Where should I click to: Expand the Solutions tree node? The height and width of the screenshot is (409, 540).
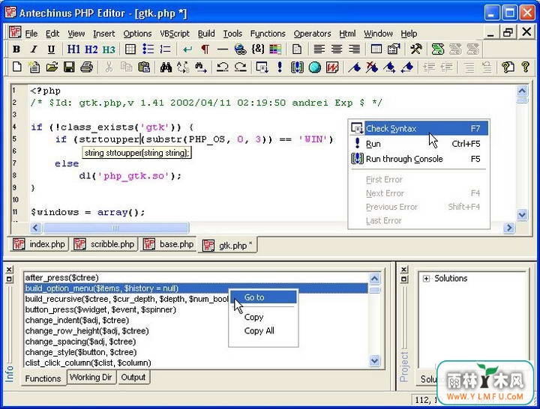(426, 279)
